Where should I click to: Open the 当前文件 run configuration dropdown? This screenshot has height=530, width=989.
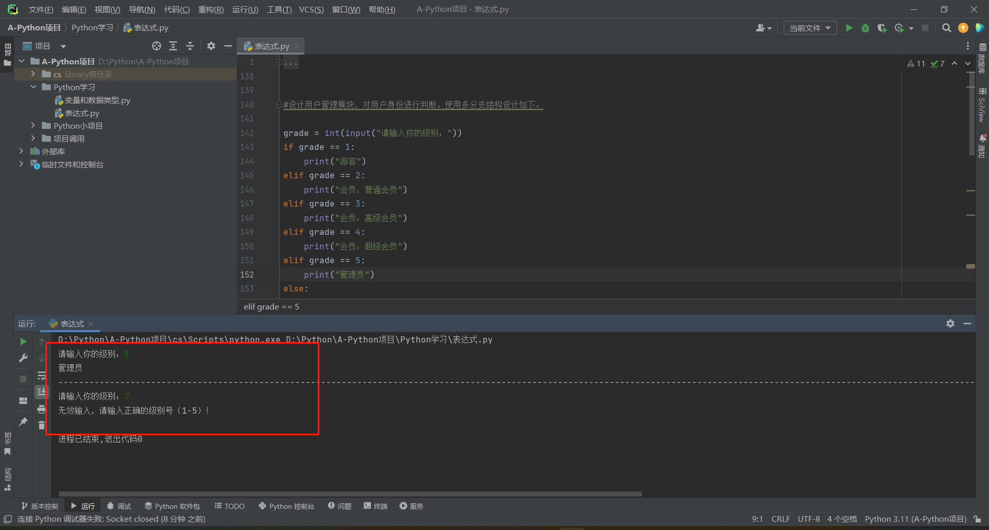point(810,28)
